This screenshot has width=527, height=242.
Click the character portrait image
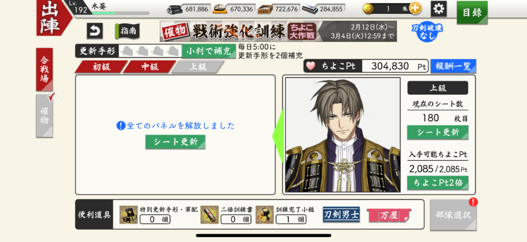[x=343, y=135]
